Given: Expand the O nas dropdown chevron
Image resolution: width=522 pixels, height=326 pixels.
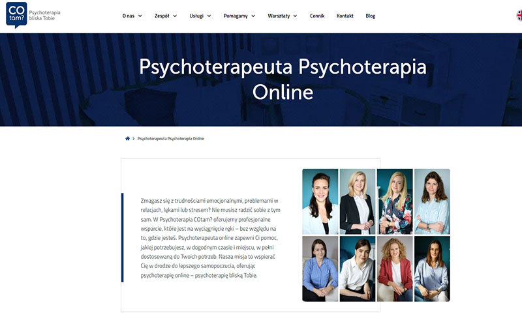Looking at the screenshot, I should (140, 16).
